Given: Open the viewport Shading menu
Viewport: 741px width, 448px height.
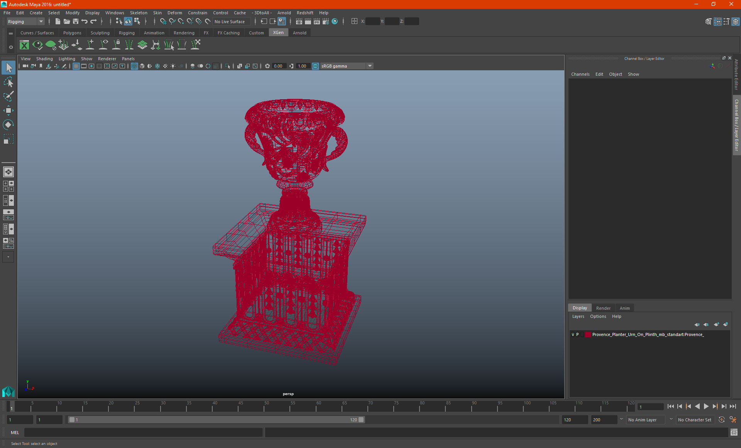Looking at the screenshot, I should (44, 59).
